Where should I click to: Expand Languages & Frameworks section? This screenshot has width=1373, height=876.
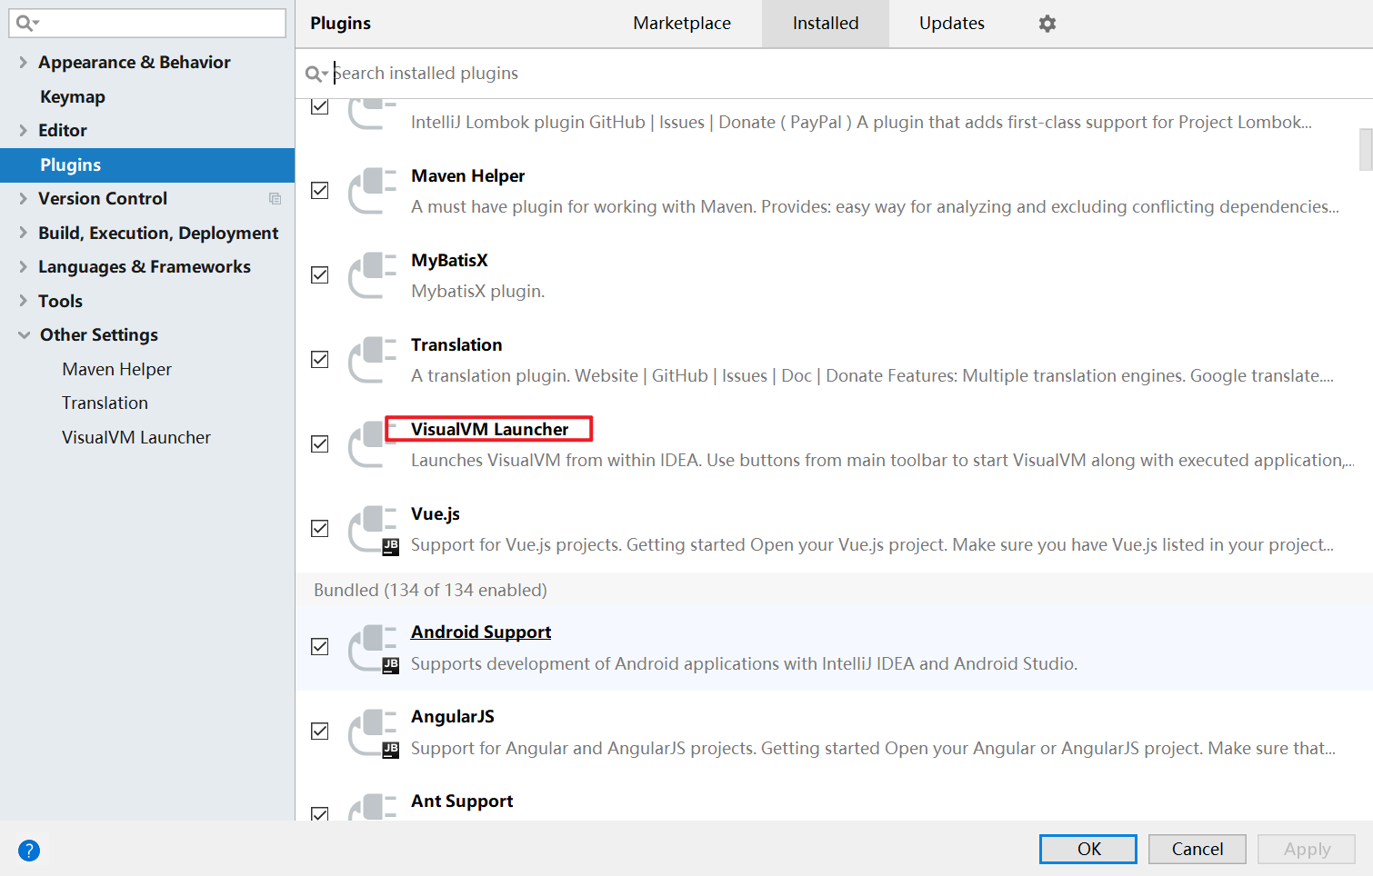23,266
